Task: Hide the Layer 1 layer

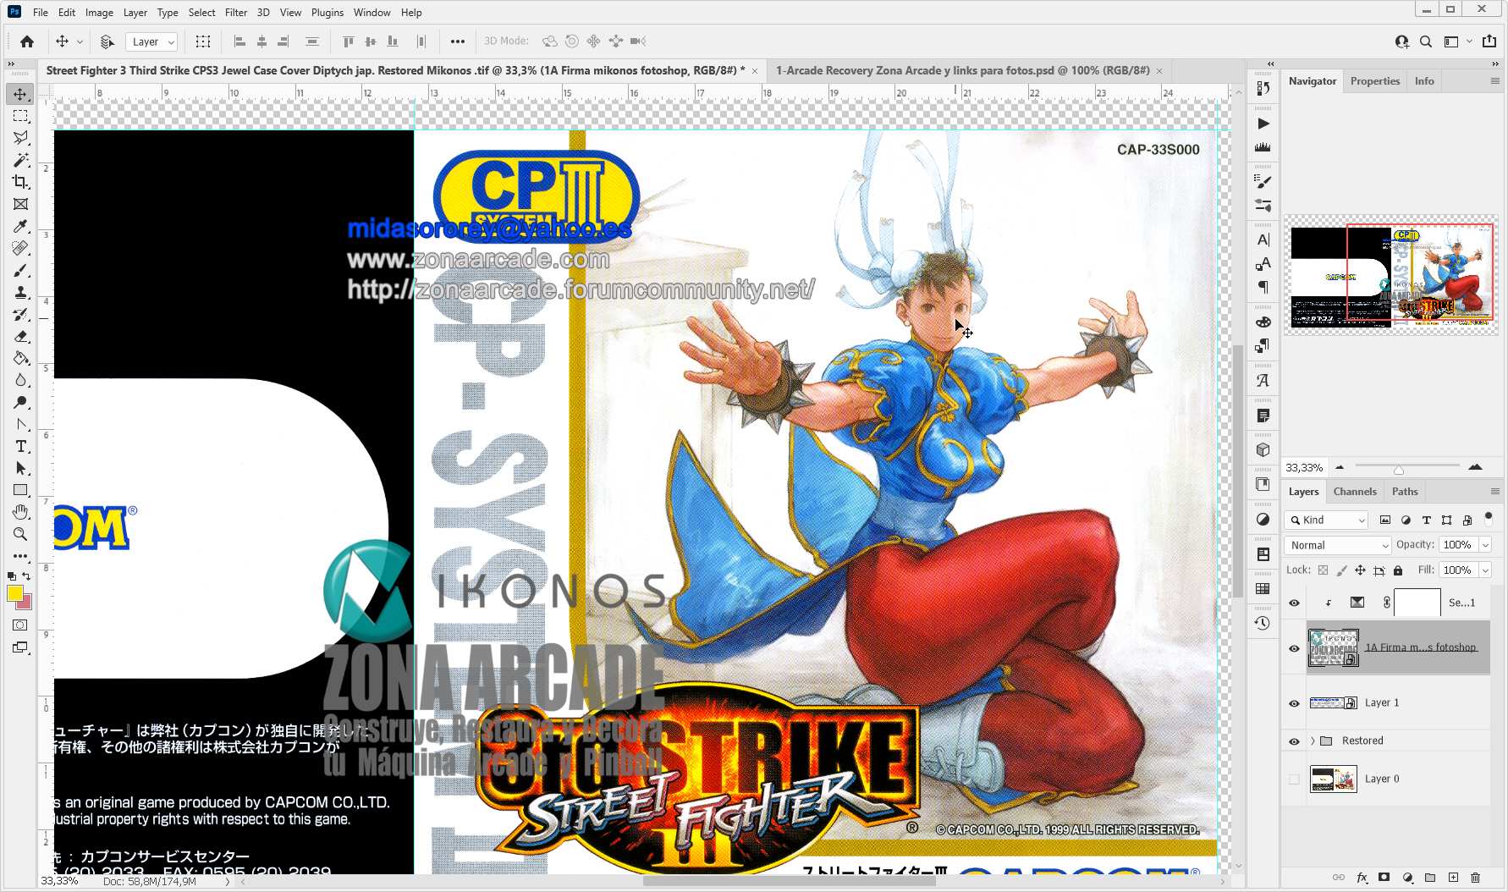Action: click(1294, 702)
